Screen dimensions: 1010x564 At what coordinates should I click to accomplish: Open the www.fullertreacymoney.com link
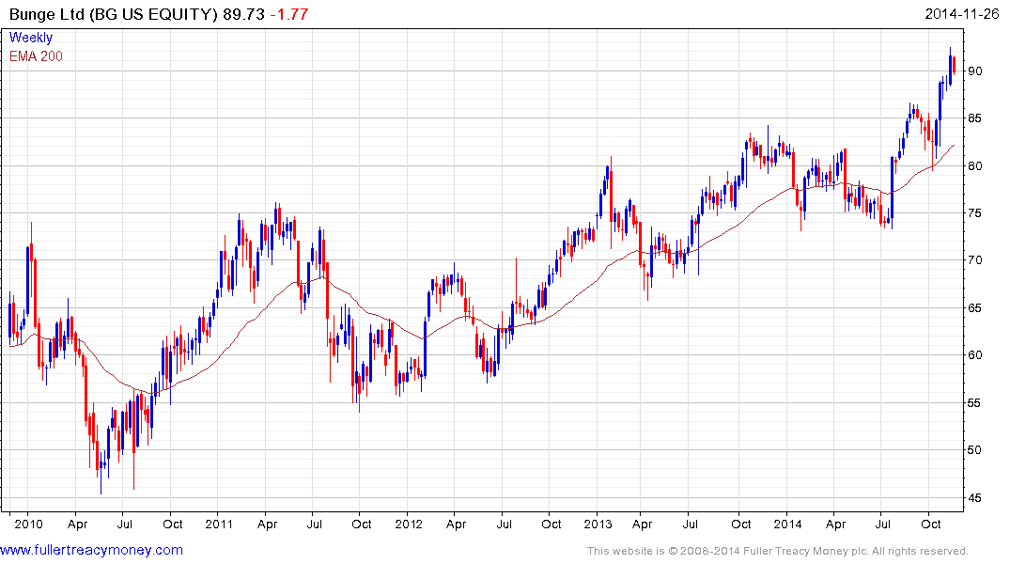(x=91, y=550)
